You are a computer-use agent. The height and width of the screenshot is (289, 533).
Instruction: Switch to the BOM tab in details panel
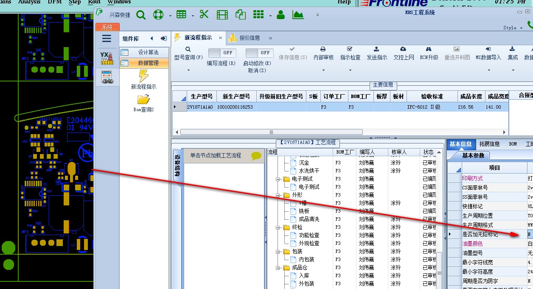(513, 144)
